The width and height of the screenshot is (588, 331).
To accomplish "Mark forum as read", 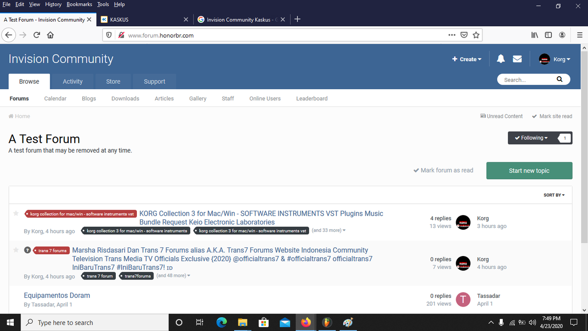I will coord(443,170).
